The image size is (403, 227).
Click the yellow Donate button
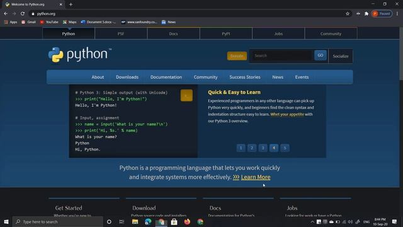pos(237,56)
